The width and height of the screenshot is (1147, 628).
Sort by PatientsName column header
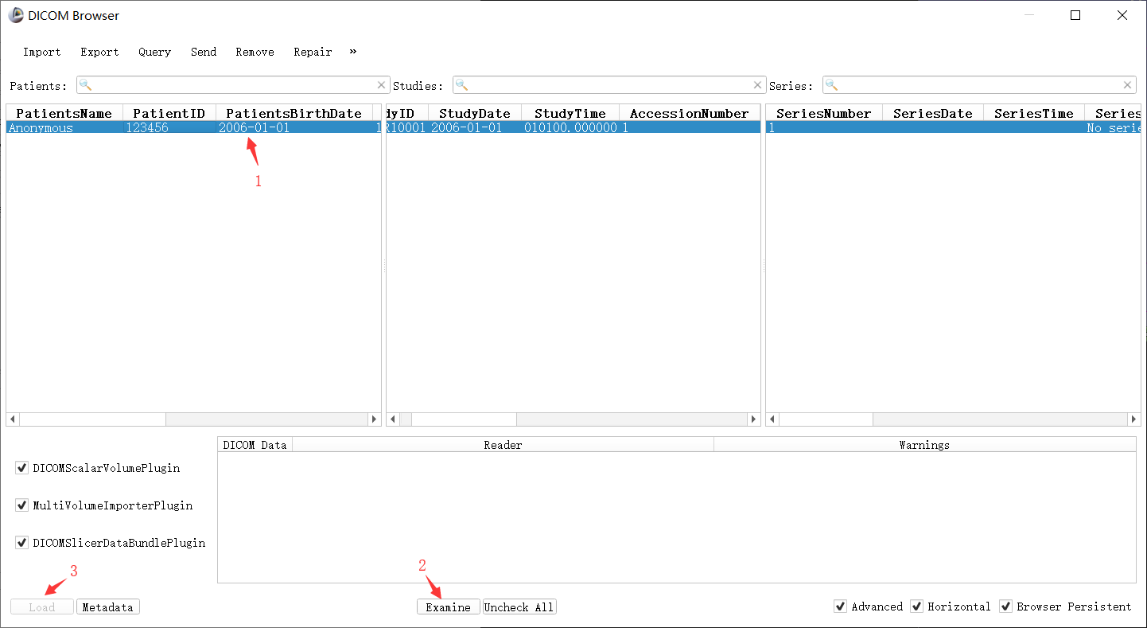64,113
